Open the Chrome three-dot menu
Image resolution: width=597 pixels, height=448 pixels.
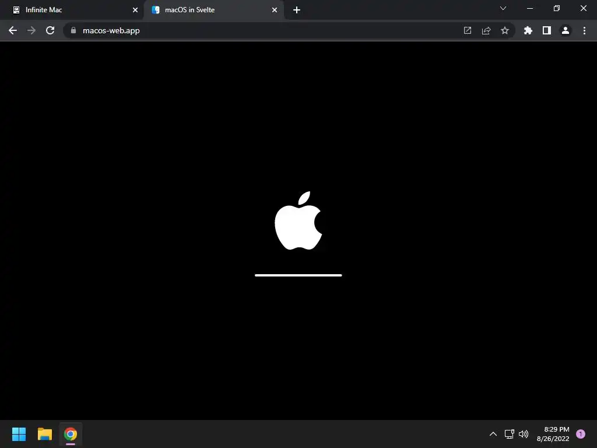(584, 30)
